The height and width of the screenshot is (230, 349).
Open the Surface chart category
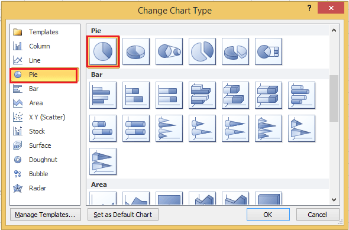click(45, 145)
